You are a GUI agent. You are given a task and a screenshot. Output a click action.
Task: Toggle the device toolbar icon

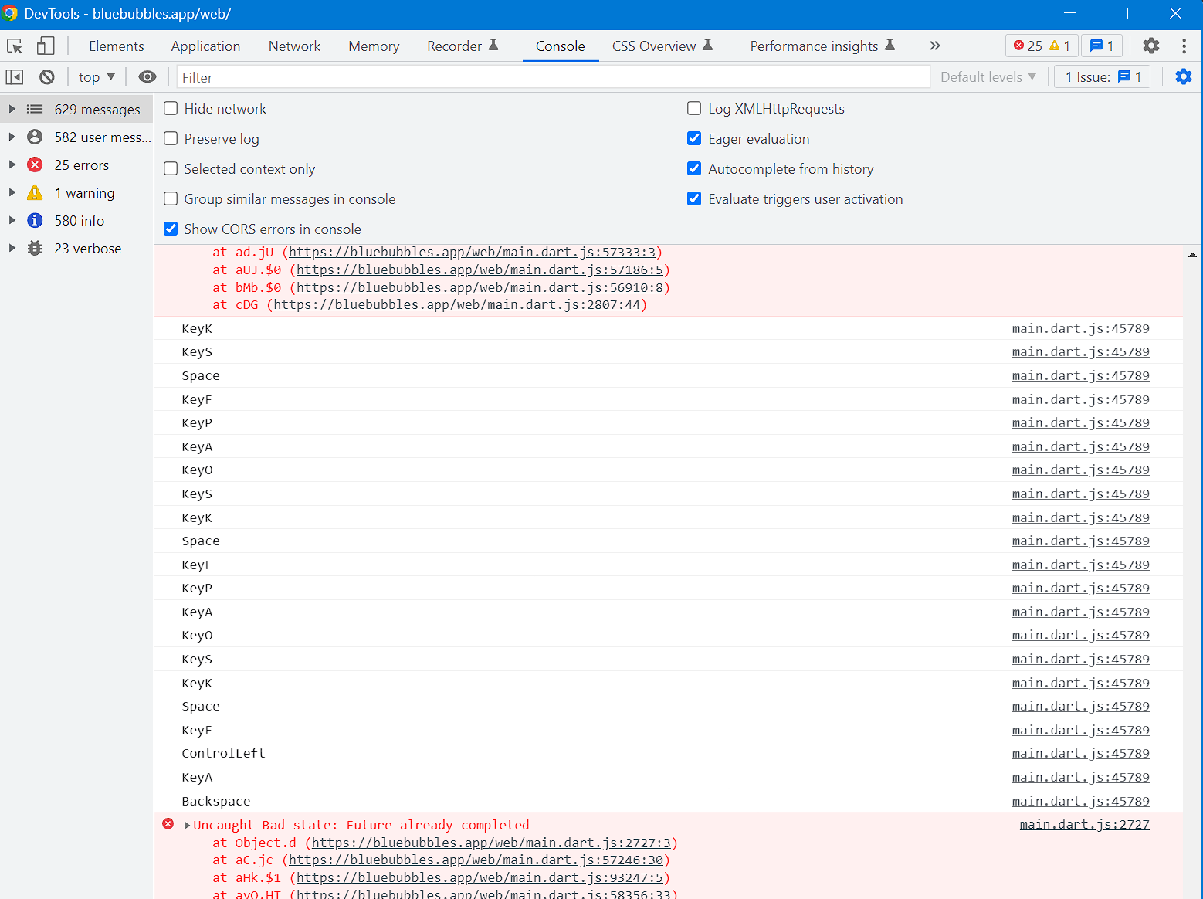[45, 46]
